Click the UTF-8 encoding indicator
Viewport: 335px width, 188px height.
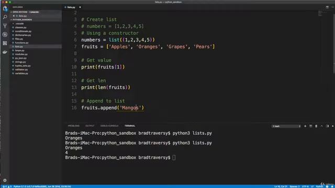tap(305, 186)
